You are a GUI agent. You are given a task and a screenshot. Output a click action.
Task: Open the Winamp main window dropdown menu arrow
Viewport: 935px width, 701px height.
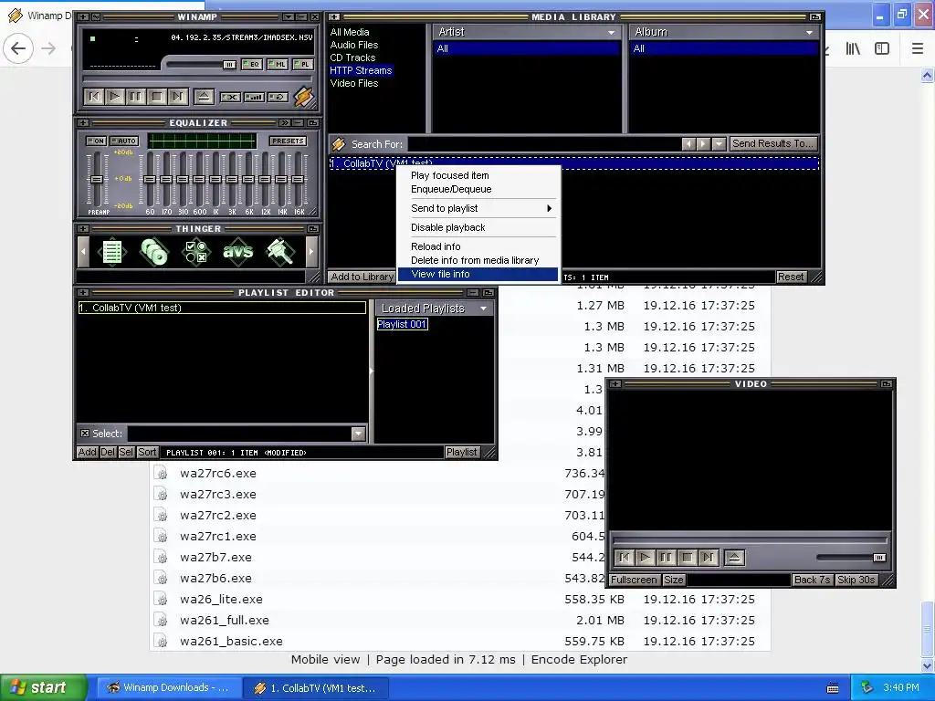point(288,17)
